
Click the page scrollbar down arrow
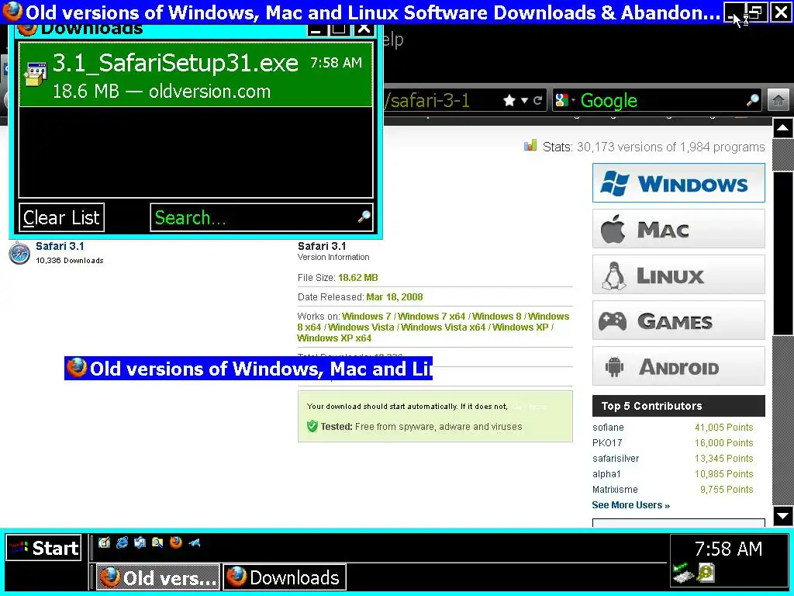pyautogui.click(x=782, y=516)
